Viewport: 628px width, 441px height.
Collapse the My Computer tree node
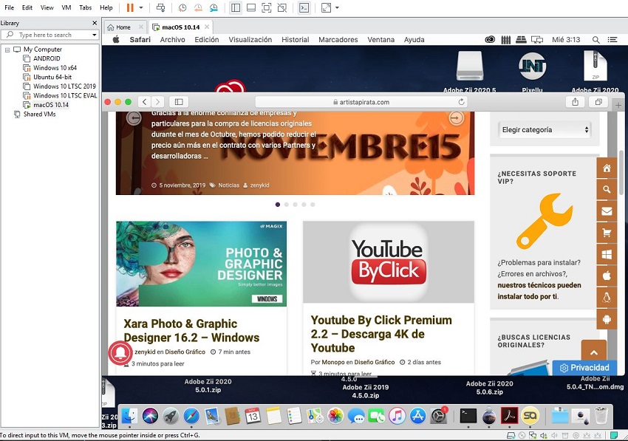click(7, 49)
